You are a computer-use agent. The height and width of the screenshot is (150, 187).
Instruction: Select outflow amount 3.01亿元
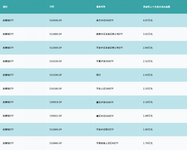click(148, 34)
